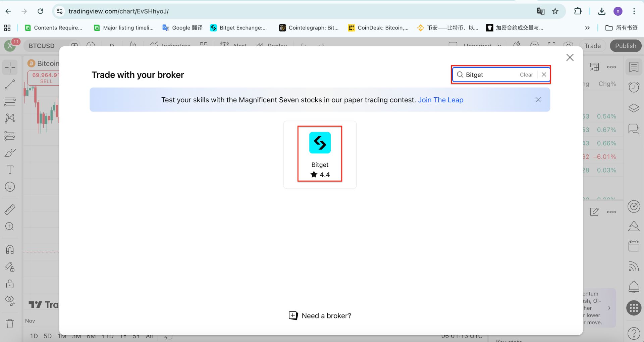Select the brush drawing tool
The height and width of the screenshot is (342, 644).
pos(10,153)
